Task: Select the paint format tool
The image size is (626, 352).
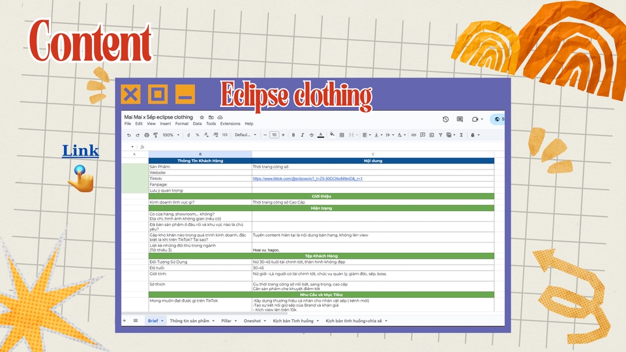Action: (155, 135)
